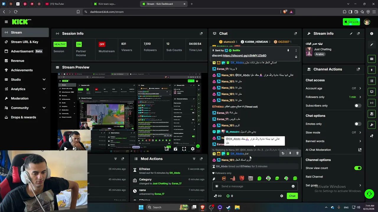Open the Advertisement Beta page
378x212 pixels.
click(25, 51)
